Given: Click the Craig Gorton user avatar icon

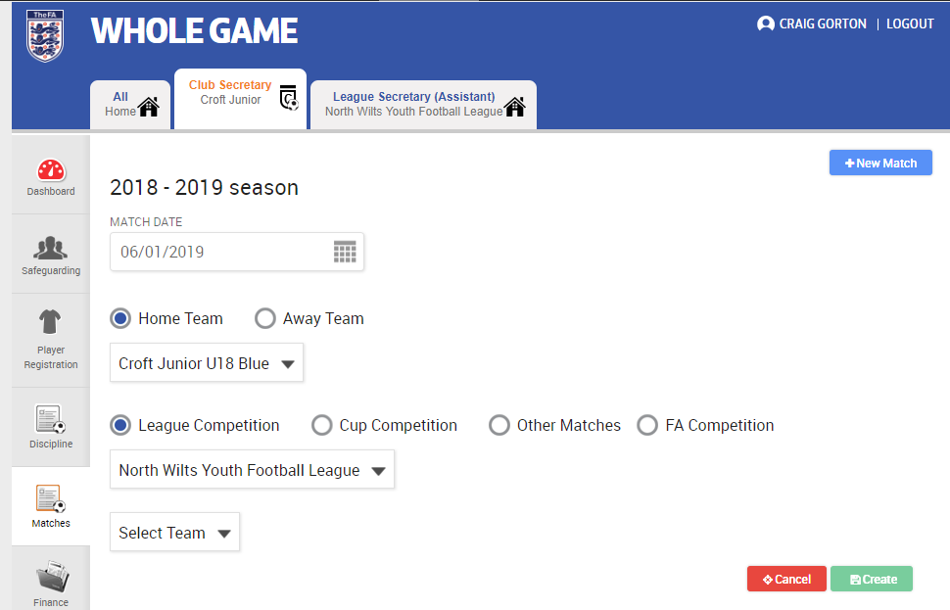Looking at the screenshot, I should coord(766,23).
